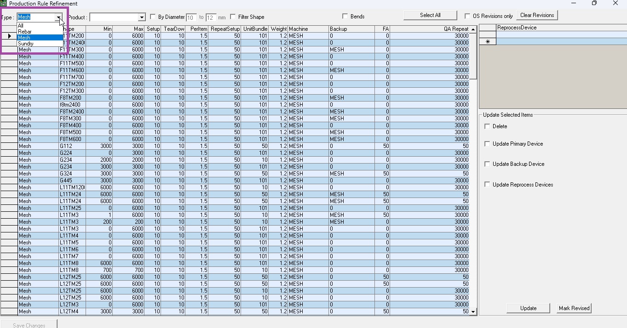Choose Rebar in the Type dropdown list
The image size is (627, 328).
tap(40, 32)
